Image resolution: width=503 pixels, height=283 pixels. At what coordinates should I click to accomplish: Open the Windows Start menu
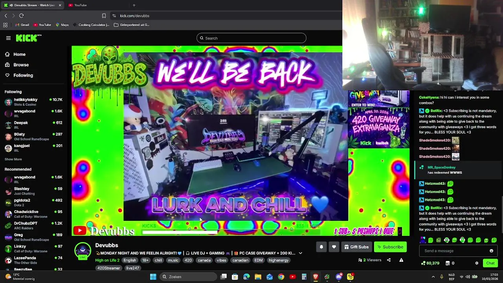153,277
